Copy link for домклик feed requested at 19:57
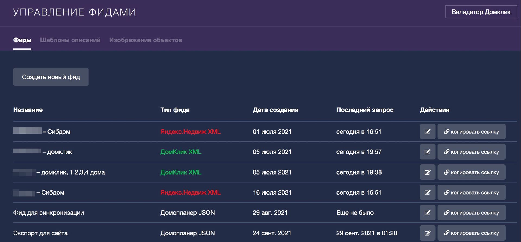The height and width of the screenshot is (242, 521). pos(471,152)
